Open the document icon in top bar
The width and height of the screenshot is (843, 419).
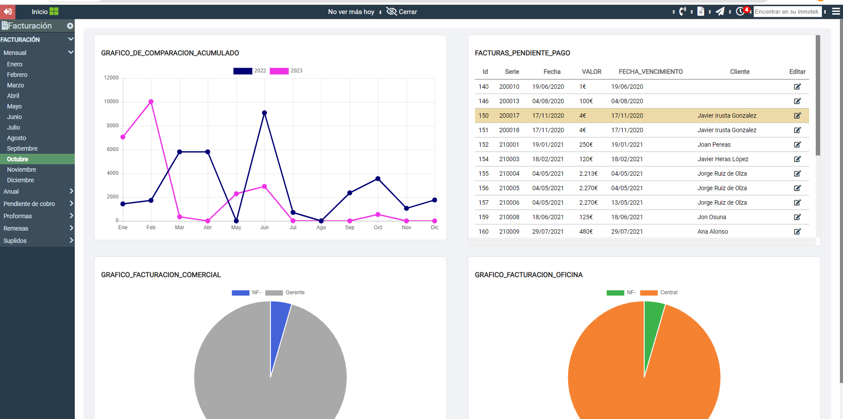point(701,11)
